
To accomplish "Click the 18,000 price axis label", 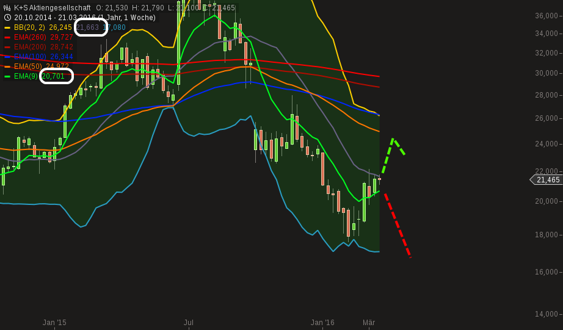I will pyautogui.click(x=547, y=235).
